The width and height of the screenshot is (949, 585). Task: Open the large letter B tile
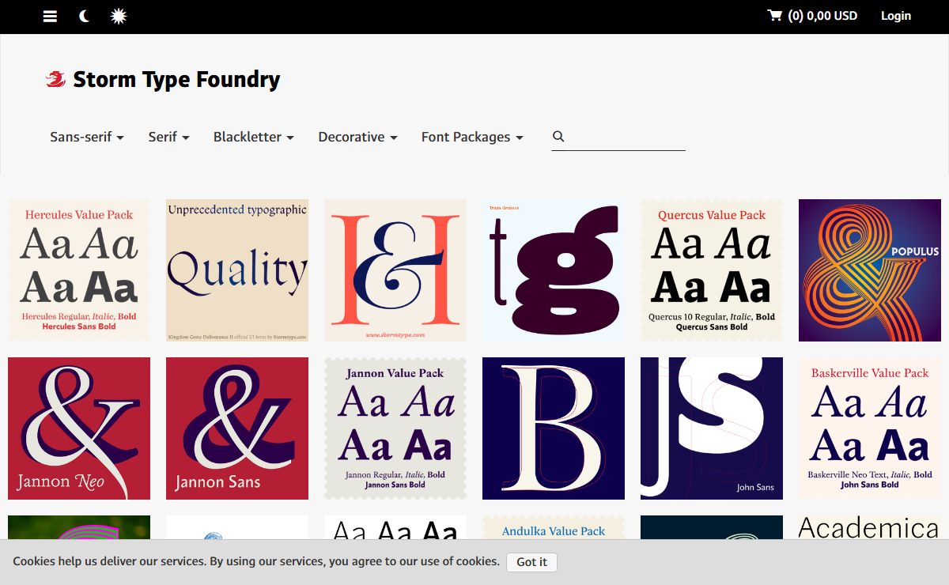point(554,428)
